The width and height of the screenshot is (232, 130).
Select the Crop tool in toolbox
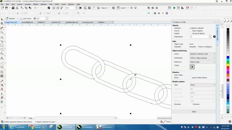pyautogui.click(x=2, y=28)
